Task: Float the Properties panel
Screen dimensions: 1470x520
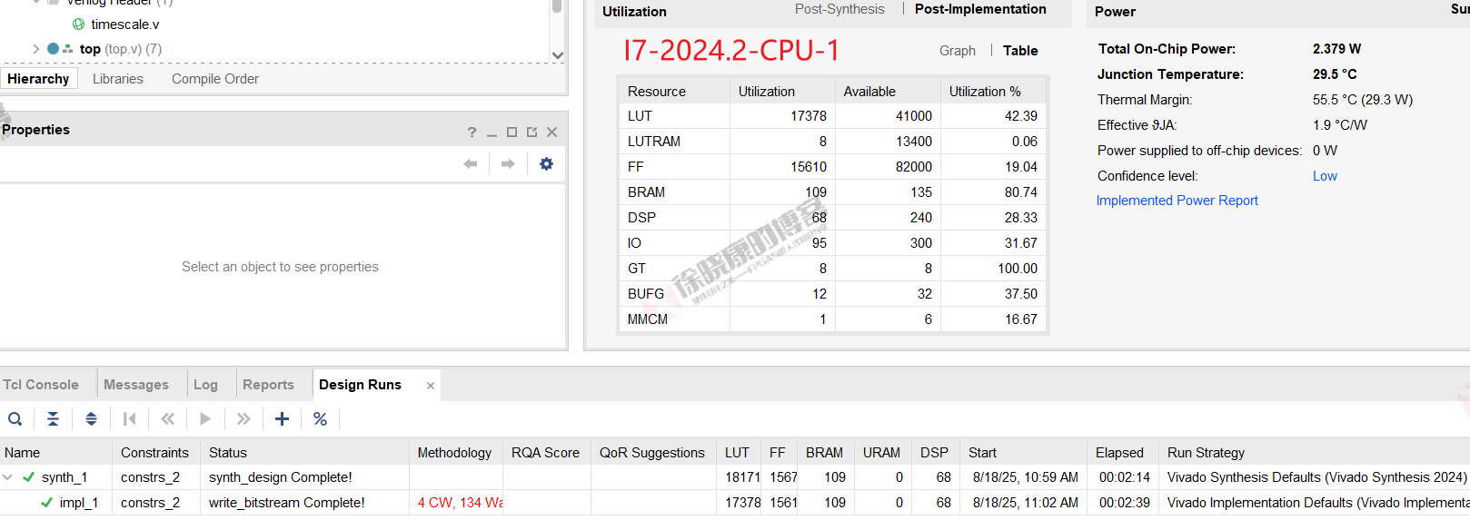Action: (x=531, y=132)
